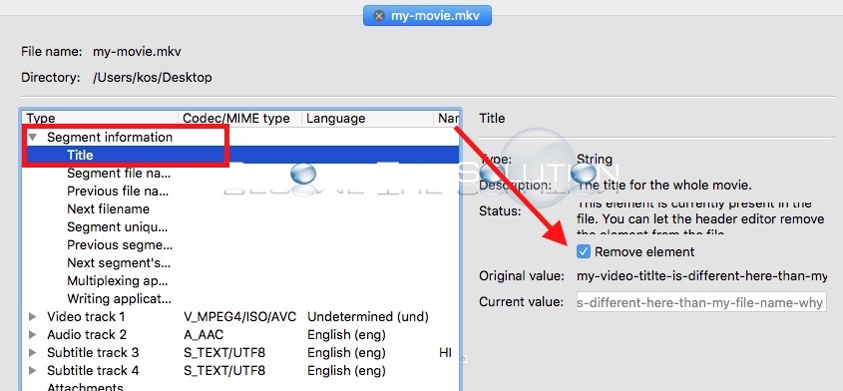843x391 pixels.
Task: Sort by the Codec/MIME type column header
Action: [240, 119]
